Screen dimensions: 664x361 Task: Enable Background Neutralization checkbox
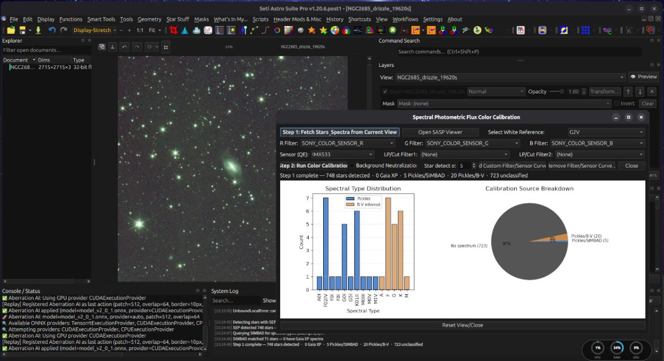(352, 165)
